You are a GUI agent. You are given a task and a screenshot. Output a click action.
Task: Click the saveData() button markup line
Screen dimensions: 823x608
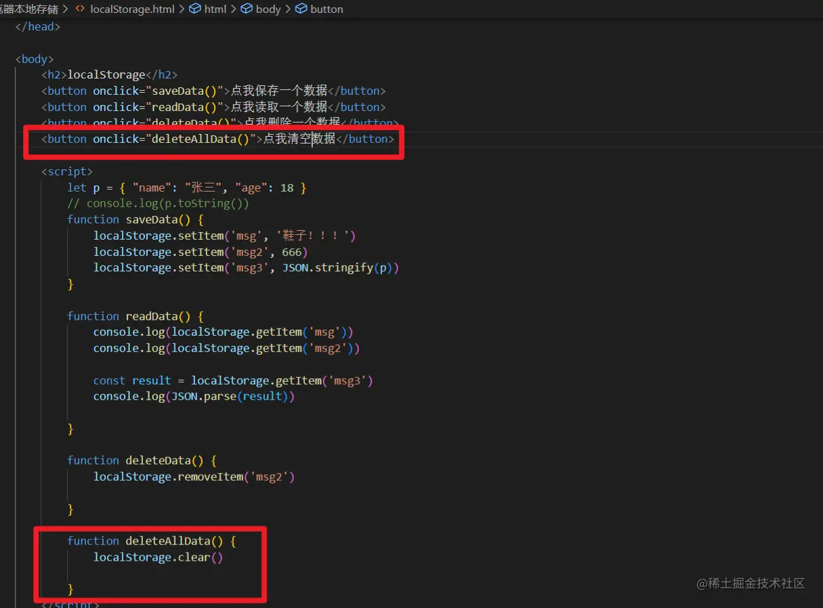(x=213, y=91)
